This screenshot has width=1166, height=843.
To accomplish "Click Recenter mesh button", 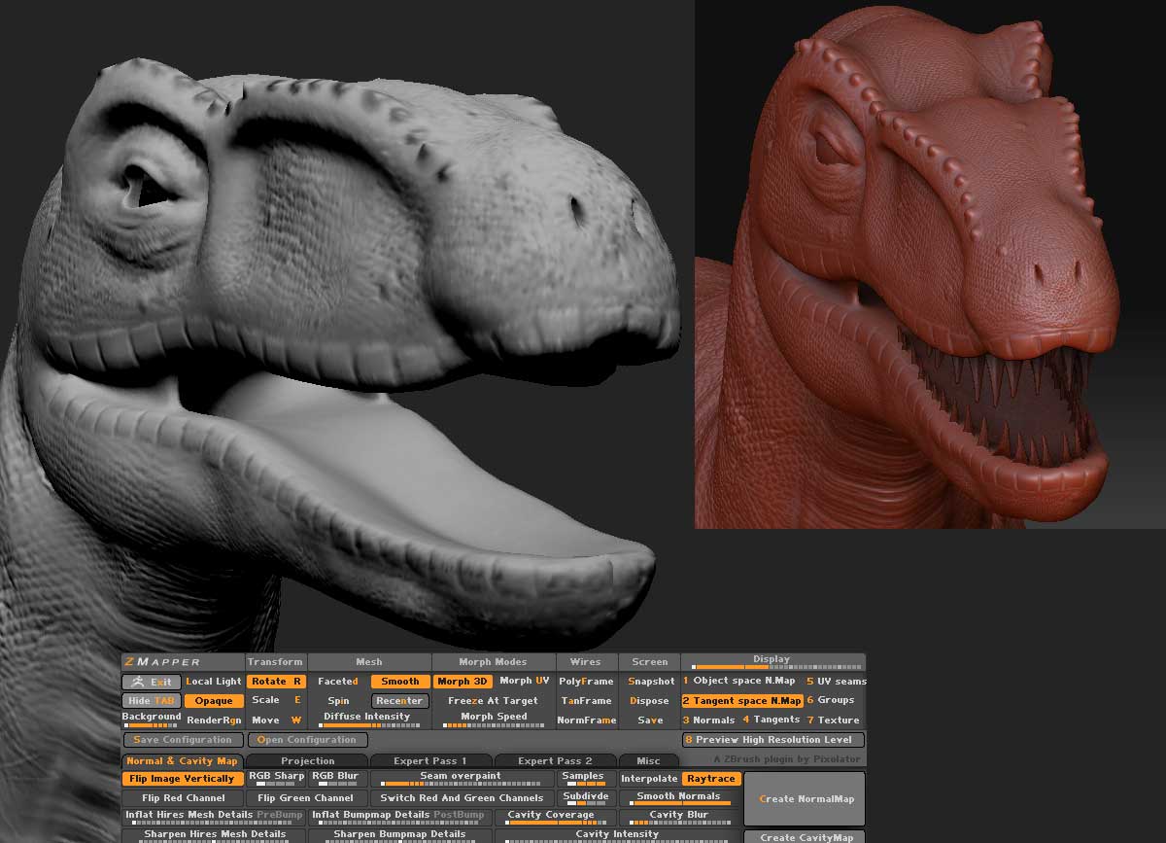I will click(400, 700).
